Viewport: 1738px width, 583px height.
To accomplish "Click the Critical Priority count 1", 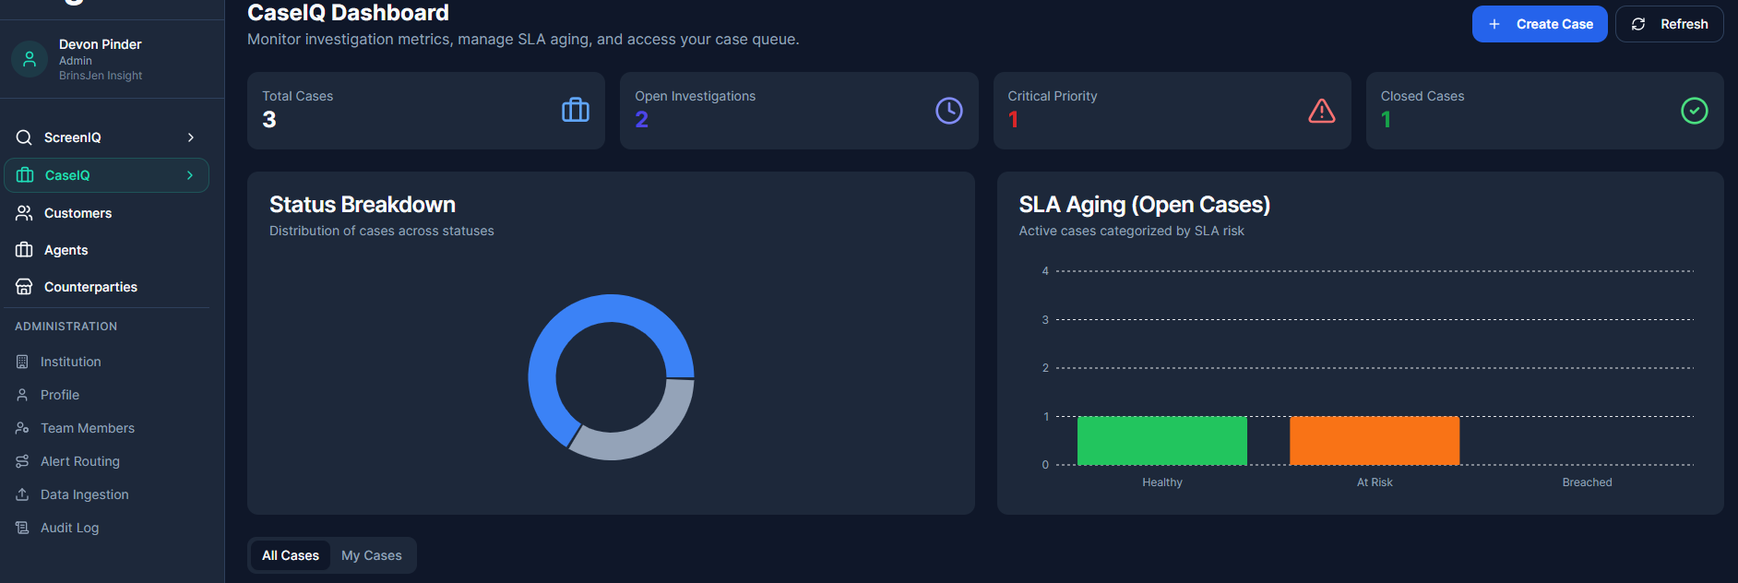I will coord(1013,120).
